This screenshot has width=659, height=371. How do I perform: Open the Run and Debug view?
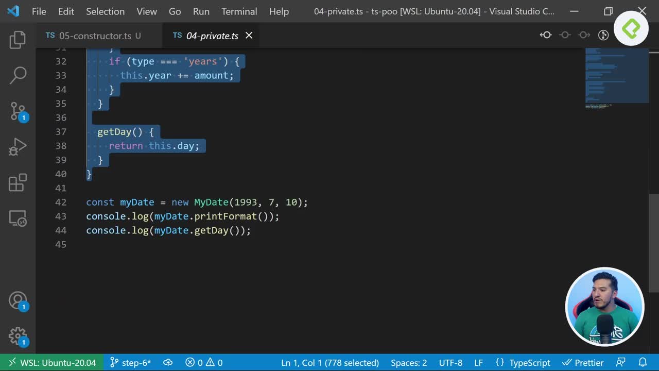tap(18, 147)
